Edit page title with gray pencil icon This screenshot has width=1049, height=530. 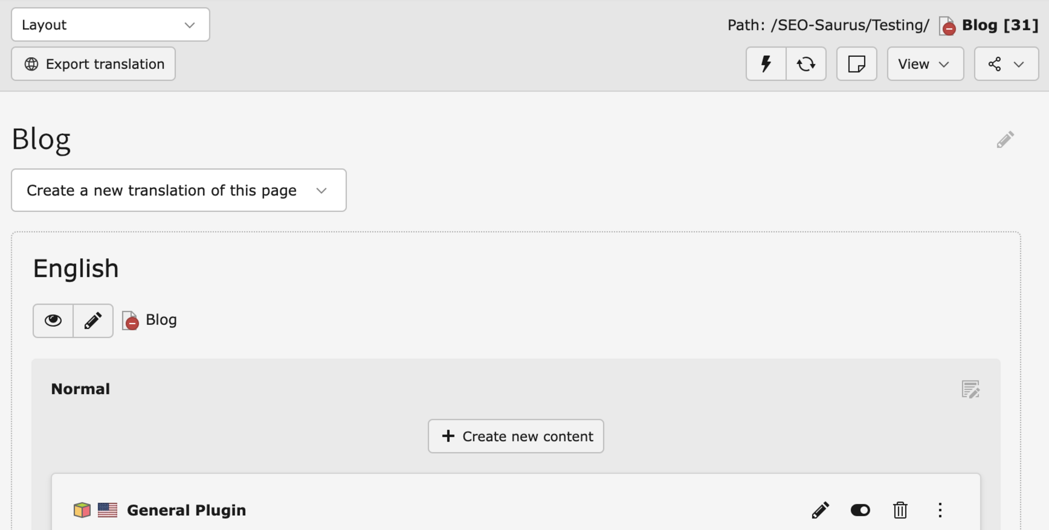pyautogui.click(x=1005, y=140)
